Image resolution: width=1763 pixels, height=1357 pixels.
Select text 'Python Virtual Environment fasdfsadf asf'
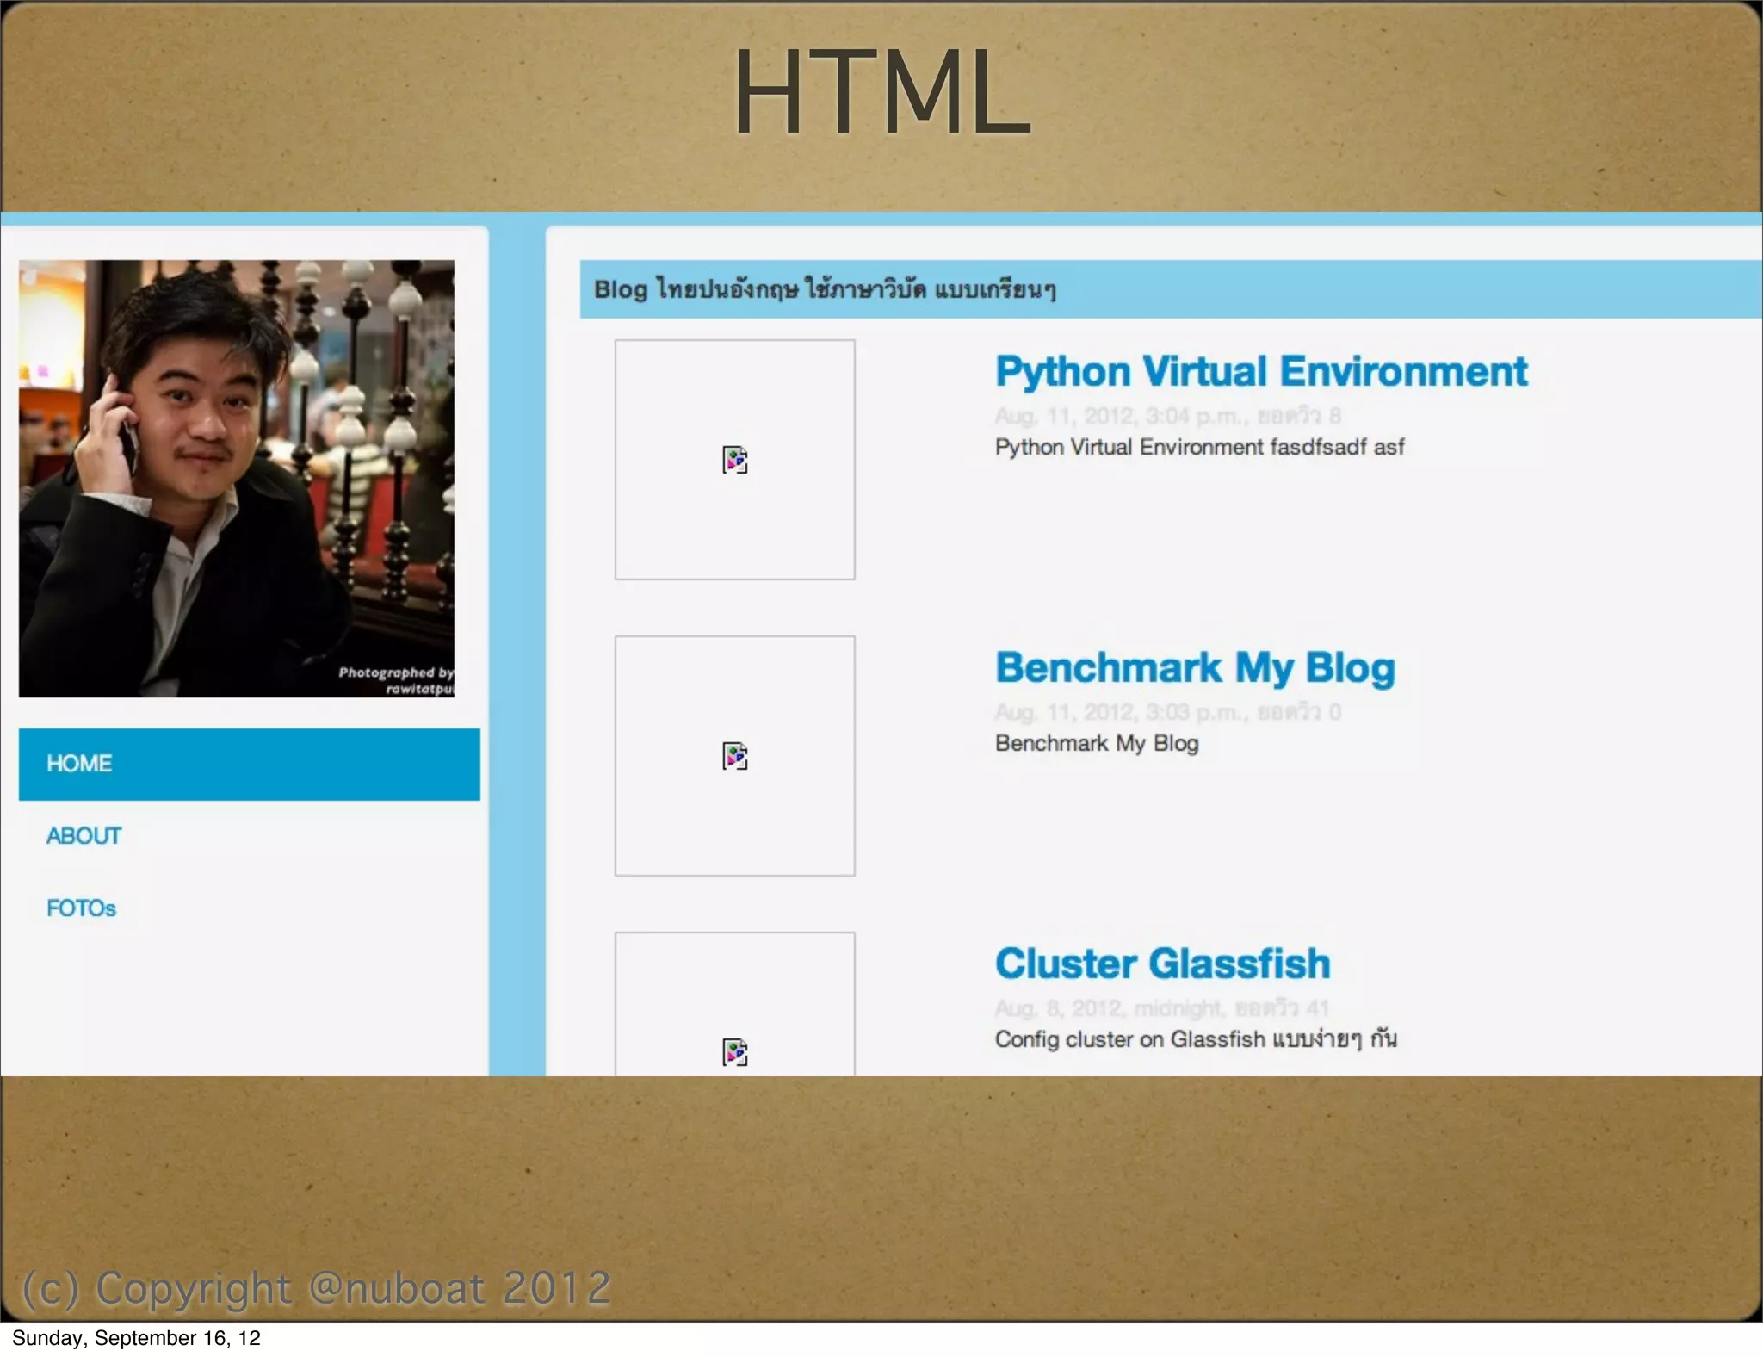pos(1199,447)
